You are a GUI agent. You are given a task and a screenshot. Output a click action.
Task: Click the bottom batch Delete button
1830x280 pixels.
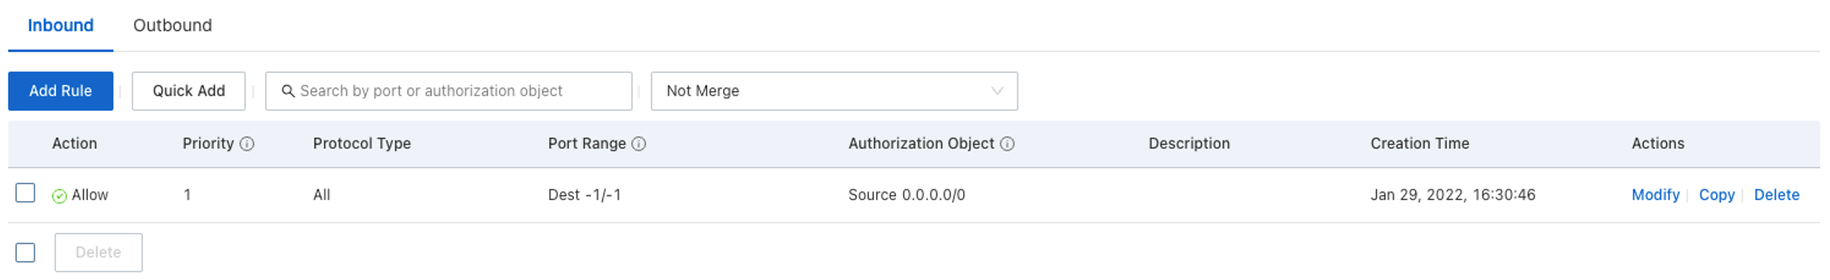(98, 252)
